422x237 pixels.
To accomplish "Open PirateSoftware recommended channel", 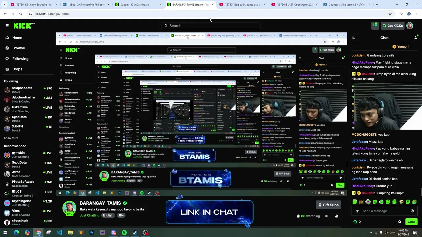I will 28,184.
